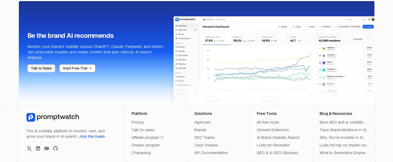Screen dimensions: 393x162
Task: Open the Track Brand Mentions in AI blog link
Action: [344, 130]
